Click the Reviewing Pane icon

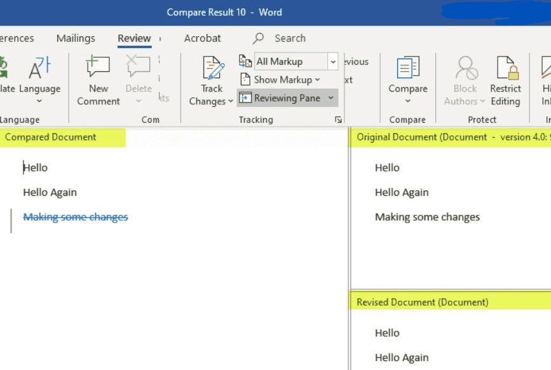click(245, 98)
